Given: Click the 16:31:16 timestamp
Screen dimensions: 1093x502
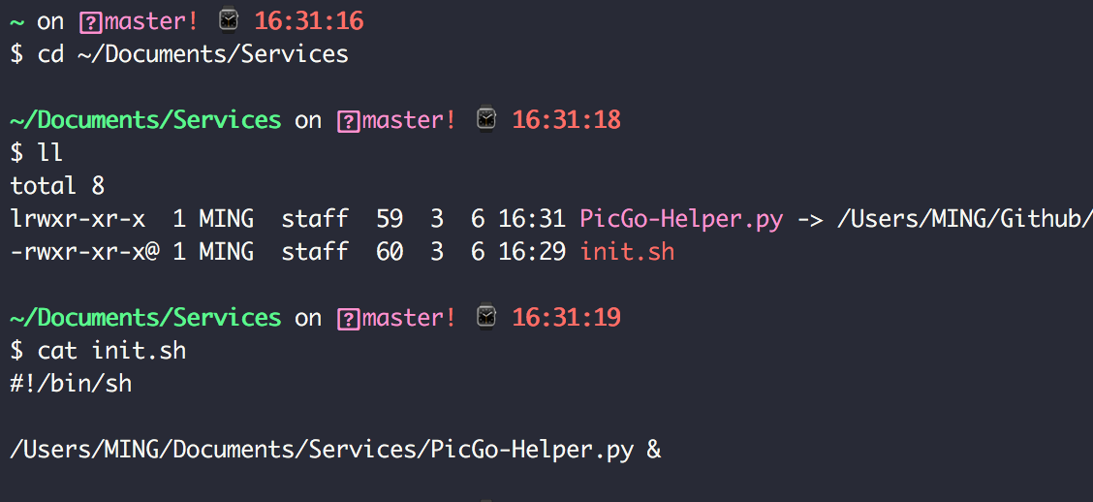Looking at the screenshot, I should tap(310, 20).
